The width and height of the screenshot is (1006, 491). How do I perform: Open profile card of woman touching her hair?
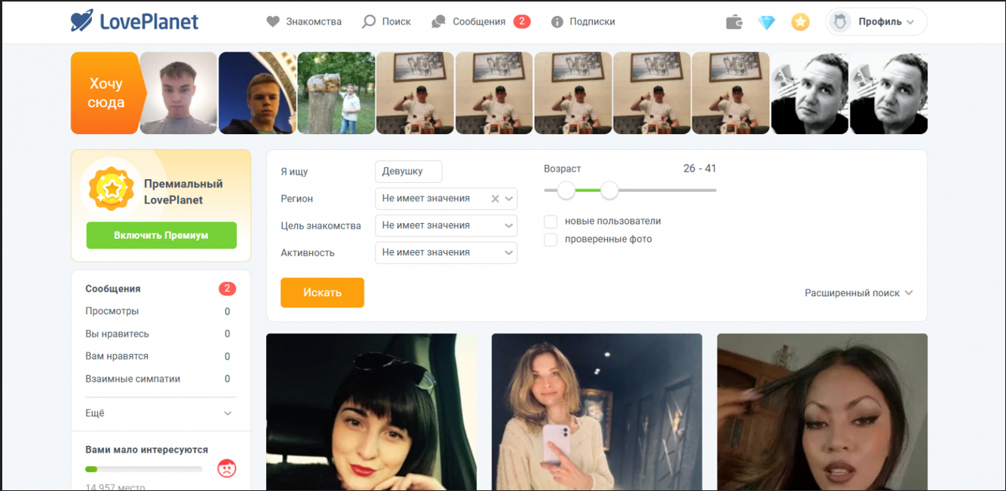click(x=822, y=412)
